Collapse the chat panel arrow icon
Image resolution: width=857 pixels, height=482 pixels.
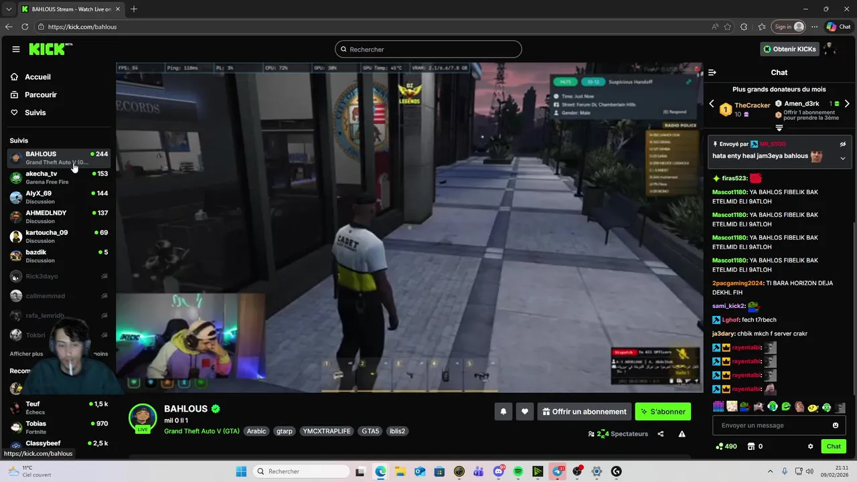pyautogui.click(x=712, y=72)
